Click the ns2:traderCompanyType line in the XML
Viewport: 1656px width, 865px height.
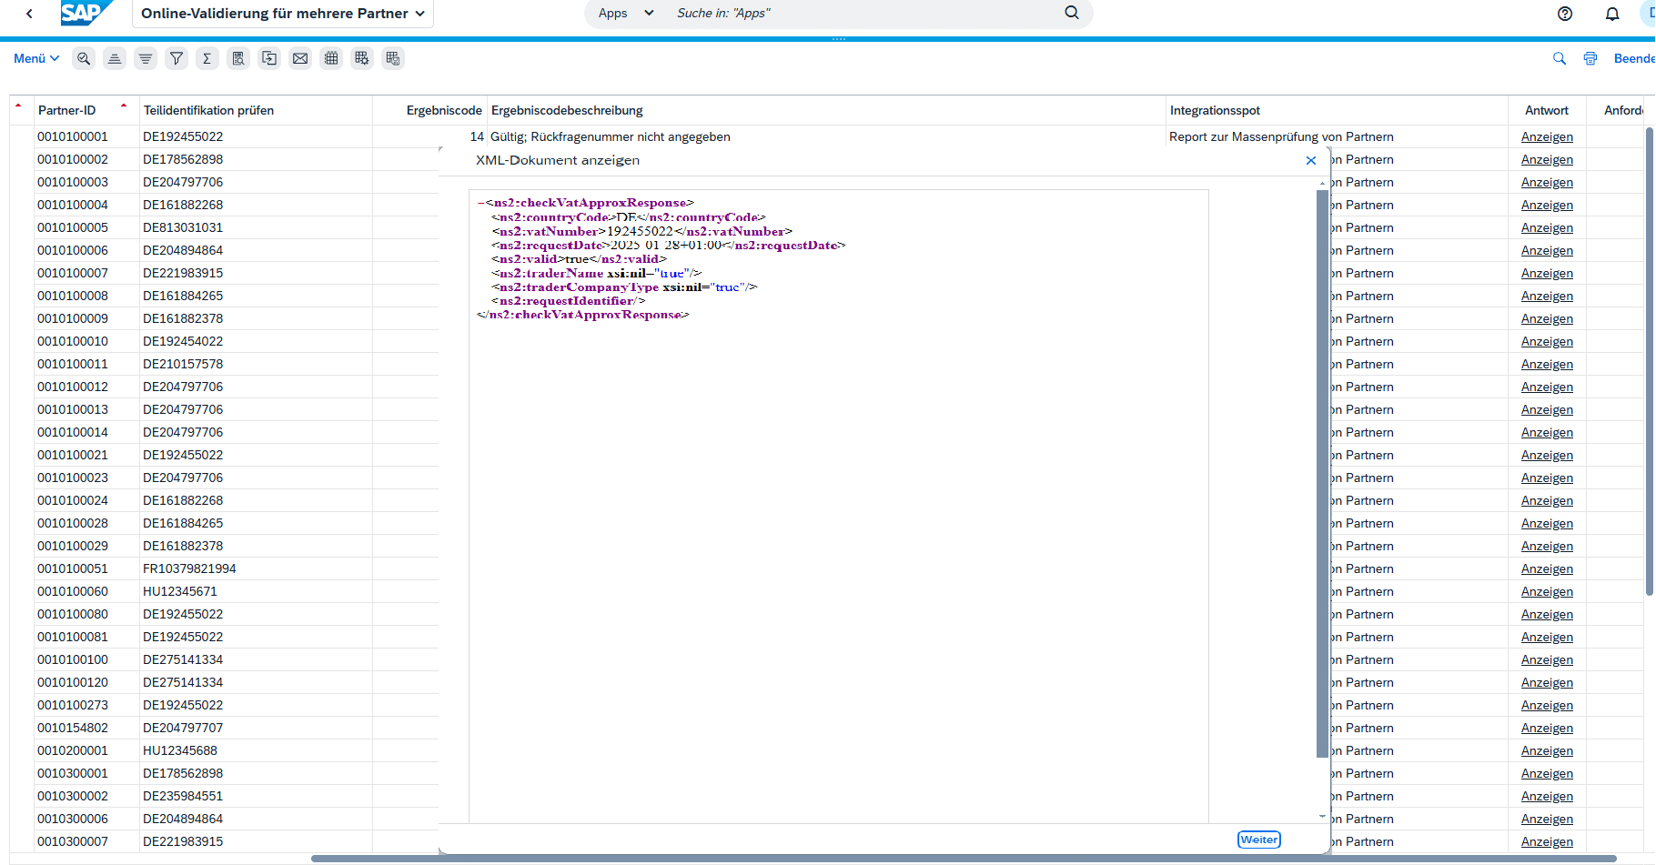[624, 287]
